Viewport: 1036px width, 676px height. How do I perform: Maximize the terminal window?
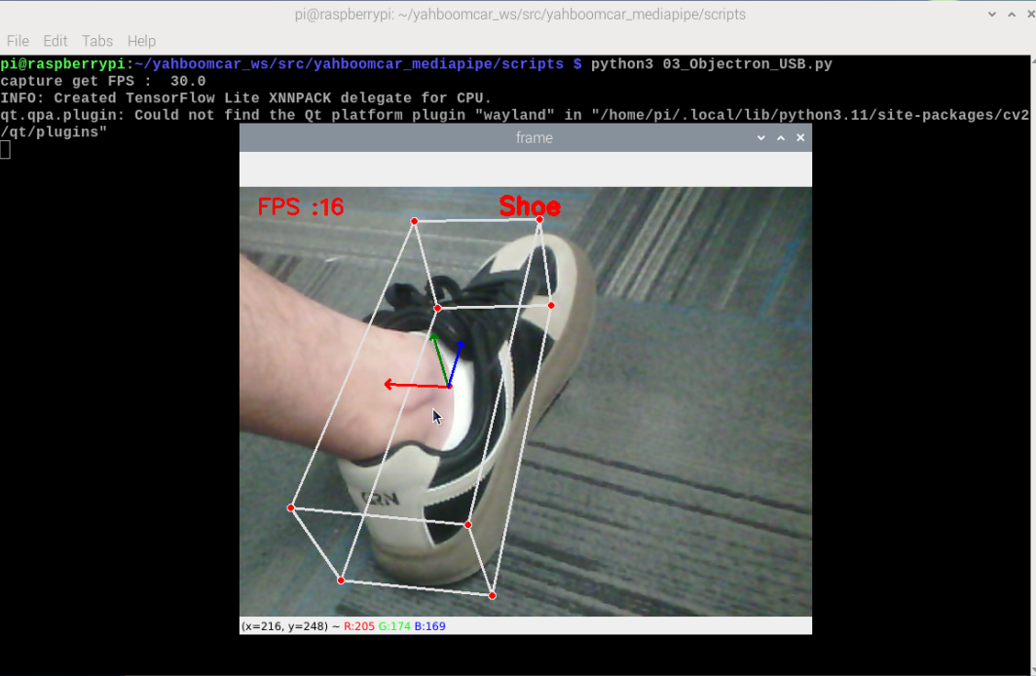1012,15
